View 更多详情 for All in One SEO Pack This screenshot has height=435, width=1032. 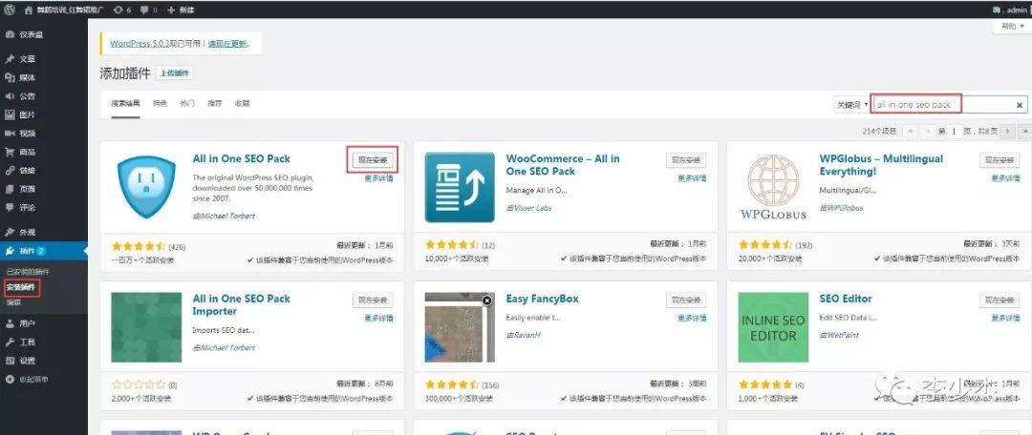[378, 178]
